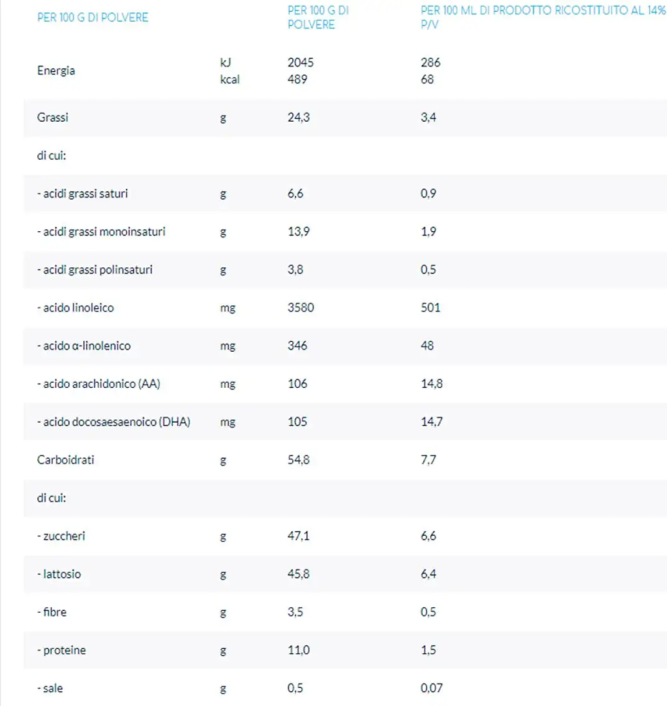This screenshot has height=706, width=667.
Task: Select the 'fibre' row label
Action: (x=52, y=612)
